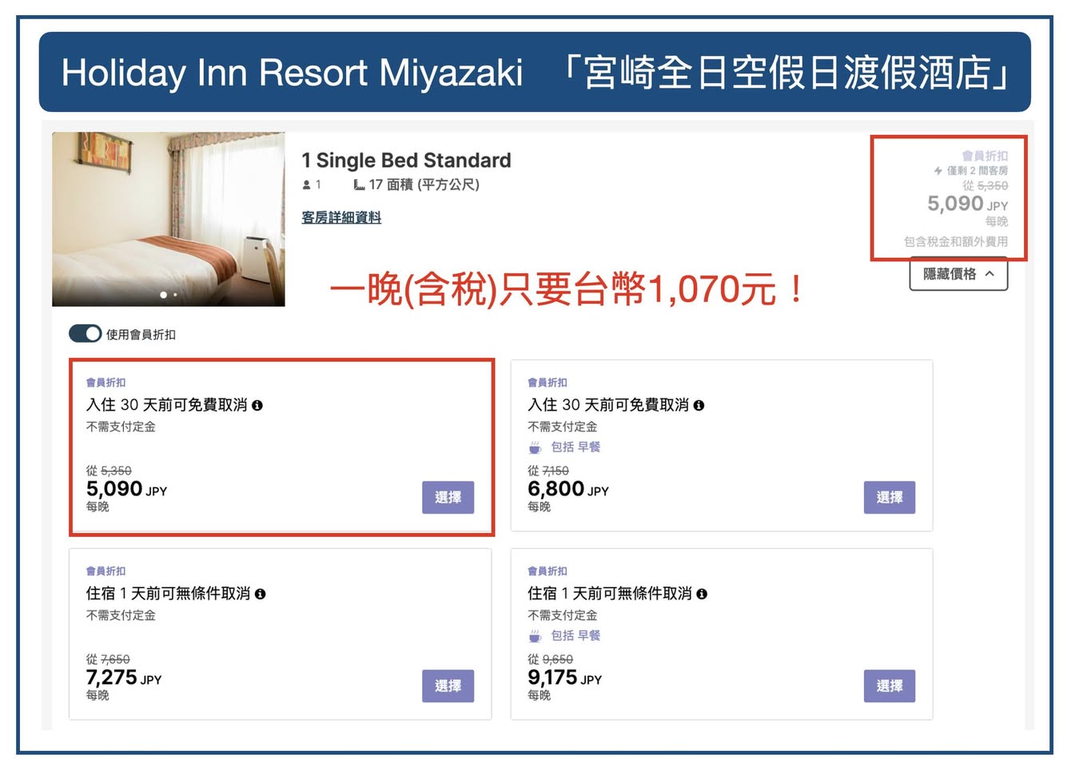Toggle the 使用會員折扣 switch
Screen dimensions: 1071x767
pos(86,334)
